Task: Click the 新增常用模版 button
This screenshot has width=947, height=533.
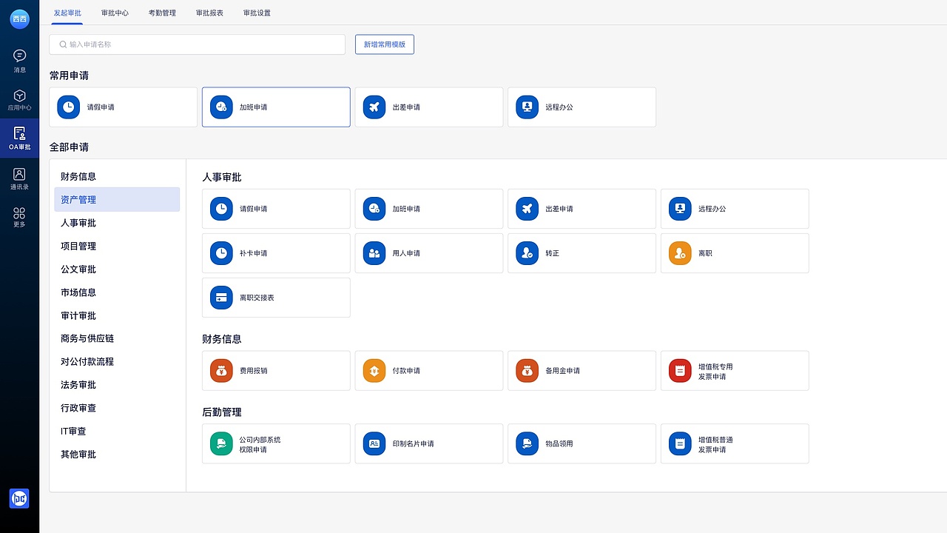Action: (384, 44)
